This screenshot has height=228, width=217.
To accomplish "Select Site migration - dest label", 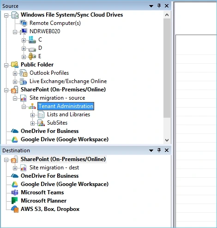I will click(54, 168).
